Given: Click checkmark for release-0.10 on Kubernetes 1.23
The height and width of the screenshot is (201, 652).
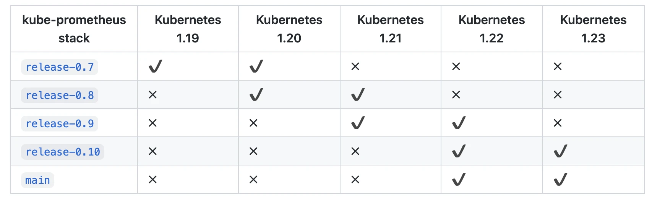Looking at the screenshot, I should tap(561, 151).
